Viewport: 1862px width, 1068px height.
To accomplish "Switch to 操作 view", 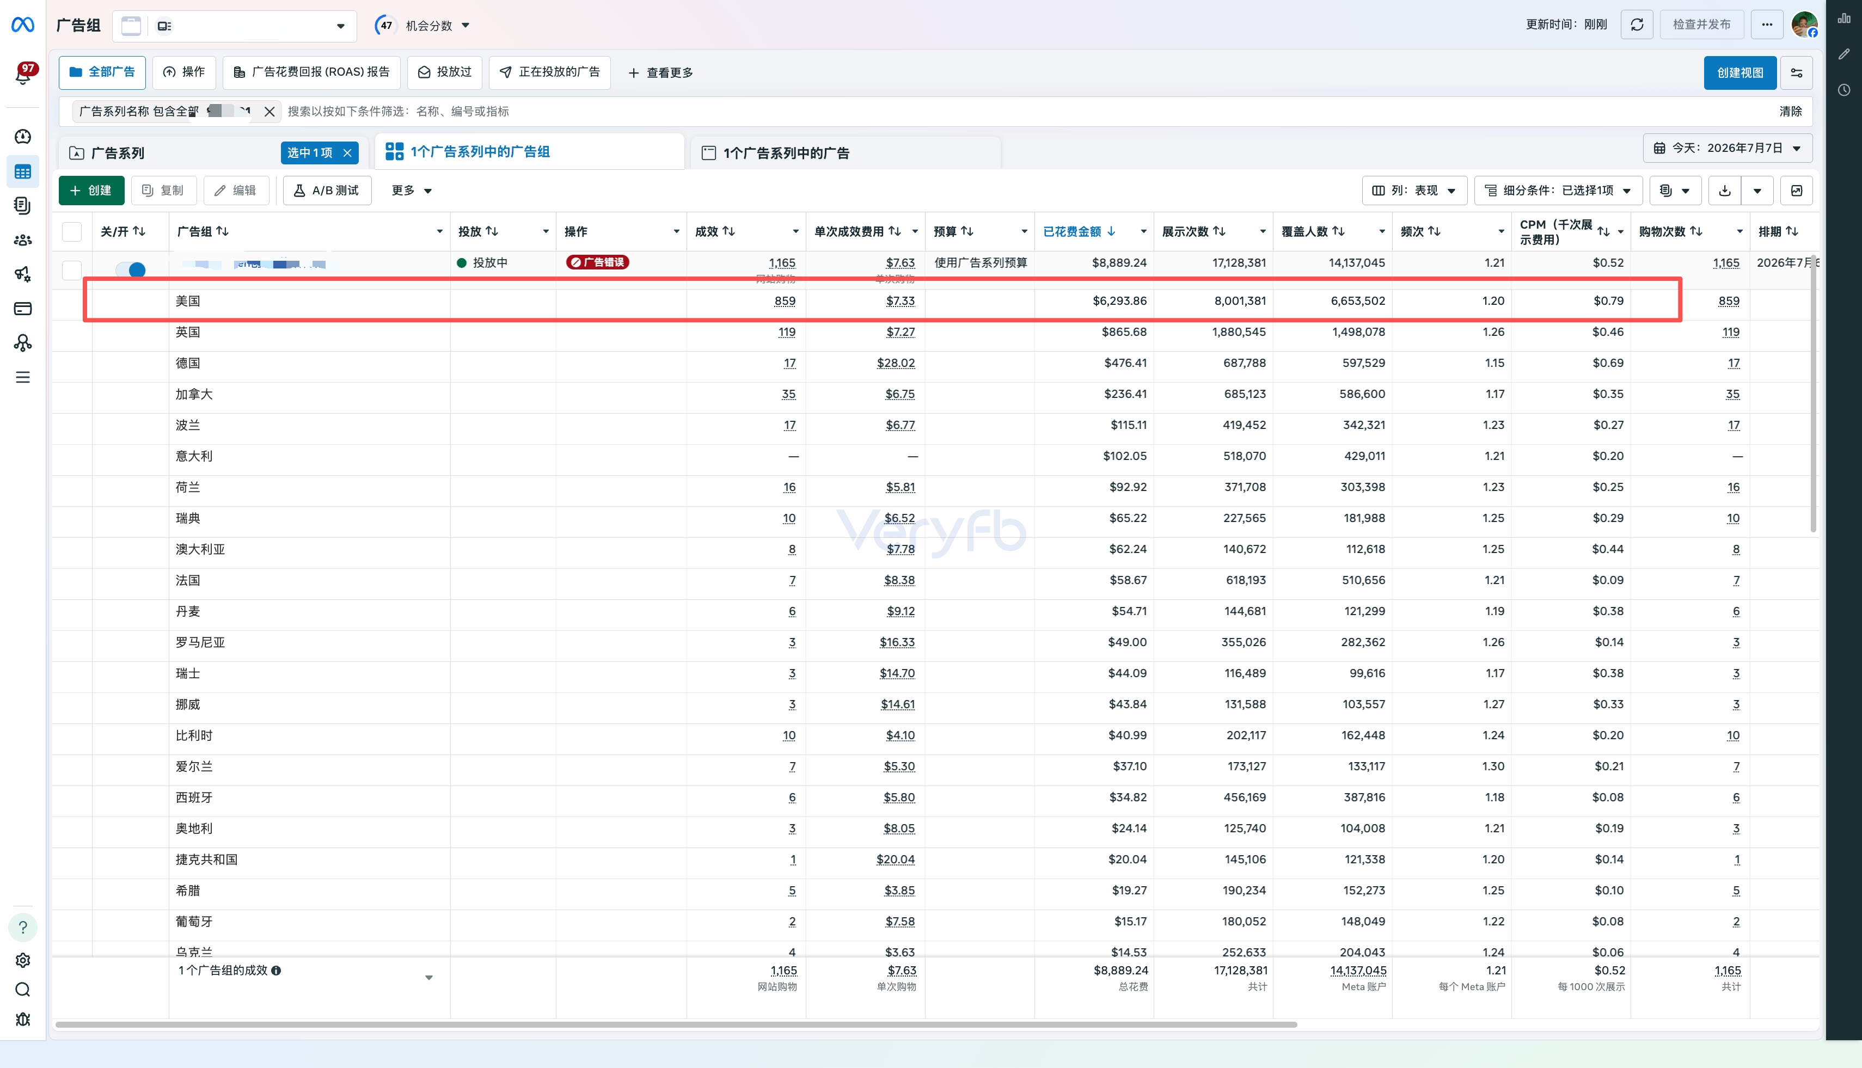I will [x=183, y=72].
